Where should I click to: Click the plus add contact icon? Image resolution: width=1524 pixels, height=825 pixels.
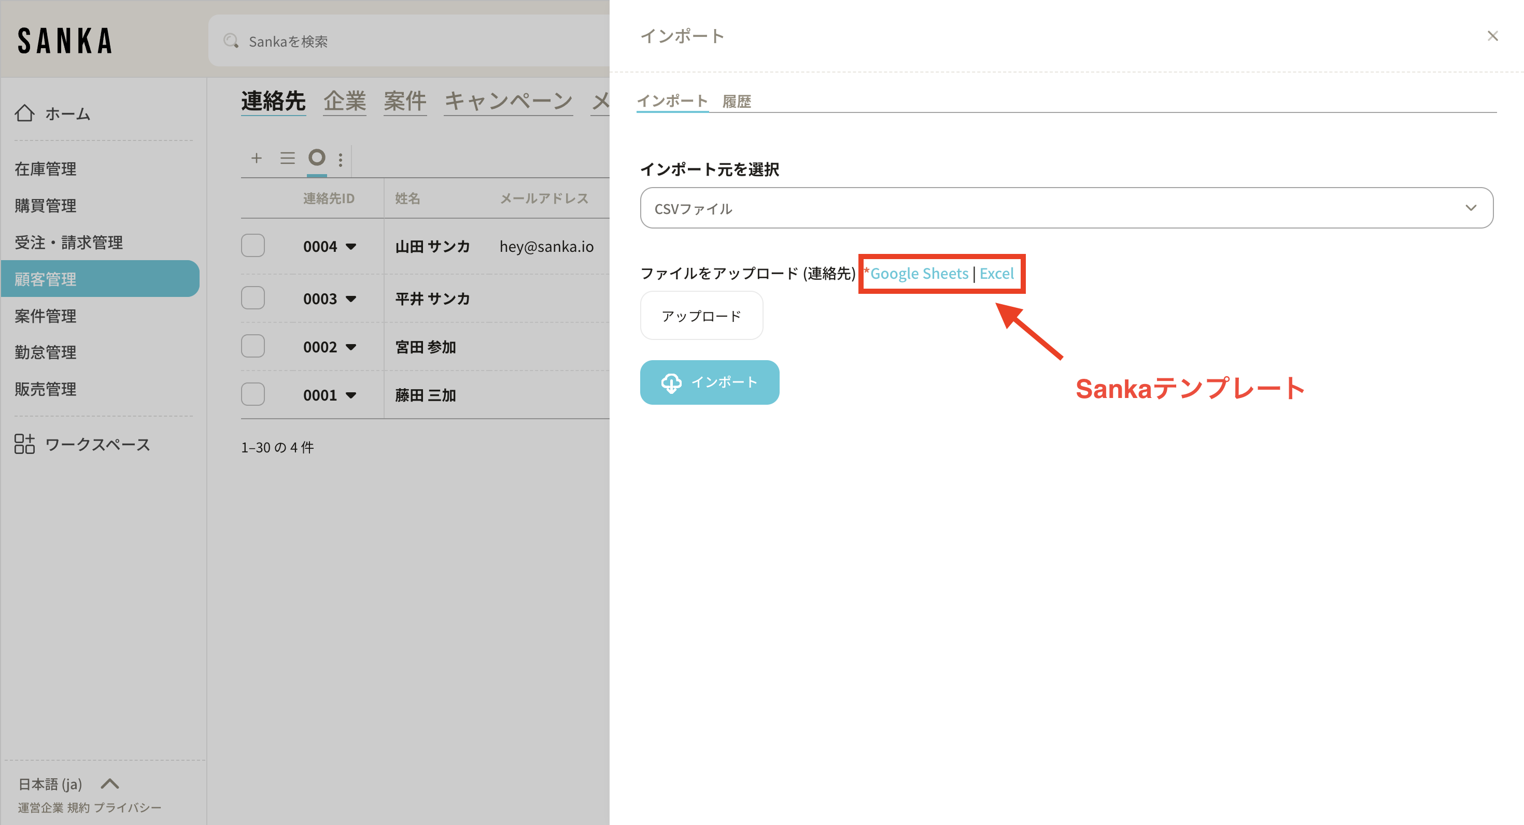pos(256,158)
